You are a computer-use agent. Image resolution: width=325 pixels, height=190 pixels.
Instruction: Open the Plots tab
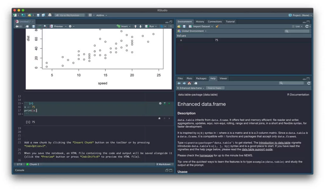(x=189, y=78)
